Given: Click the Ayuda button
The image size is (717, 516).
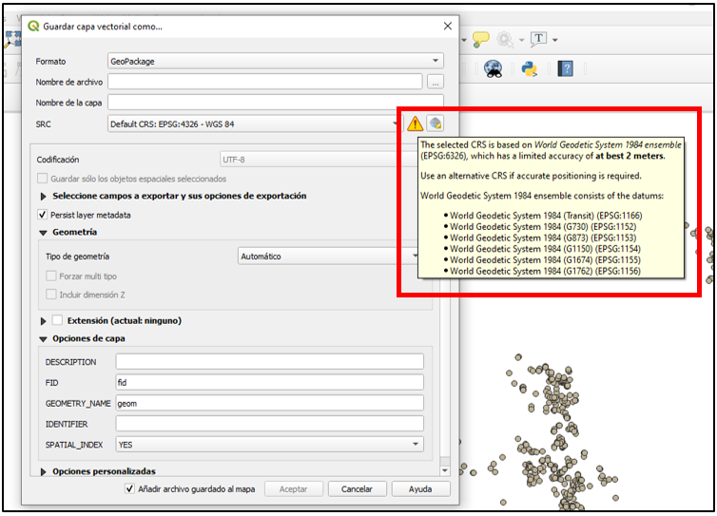Looking at the screenshot, I should (420, 489).
